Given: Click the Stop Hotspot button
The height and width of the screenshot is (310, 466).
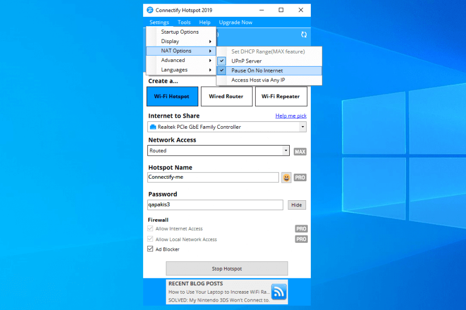Looking at the screenshot, I should pyautogui.click(x=227, y=268).
